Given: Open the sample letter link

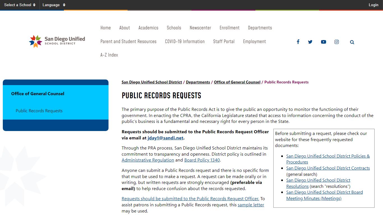Looking at the screenshot, I should coord(251,205).
